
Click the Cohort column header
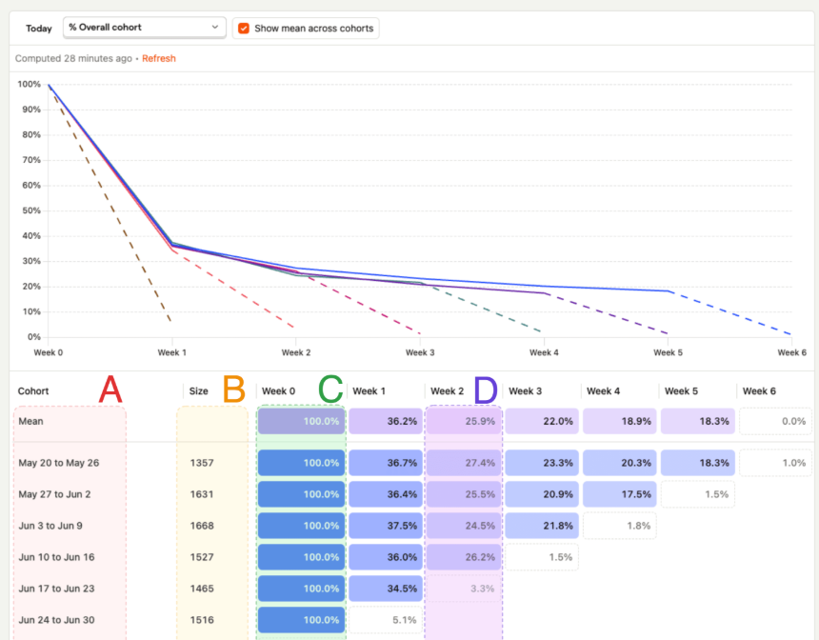[x=33, y=391]
